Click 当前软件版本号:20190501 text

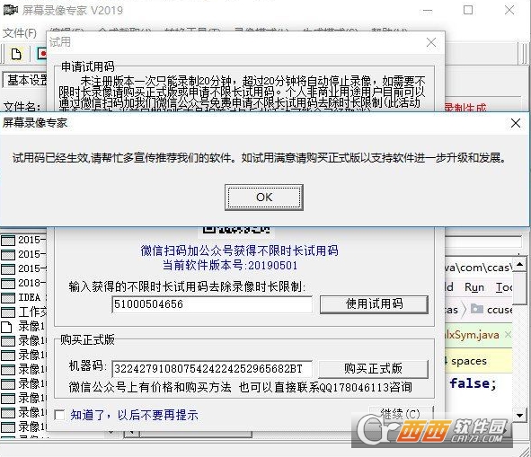230,265
